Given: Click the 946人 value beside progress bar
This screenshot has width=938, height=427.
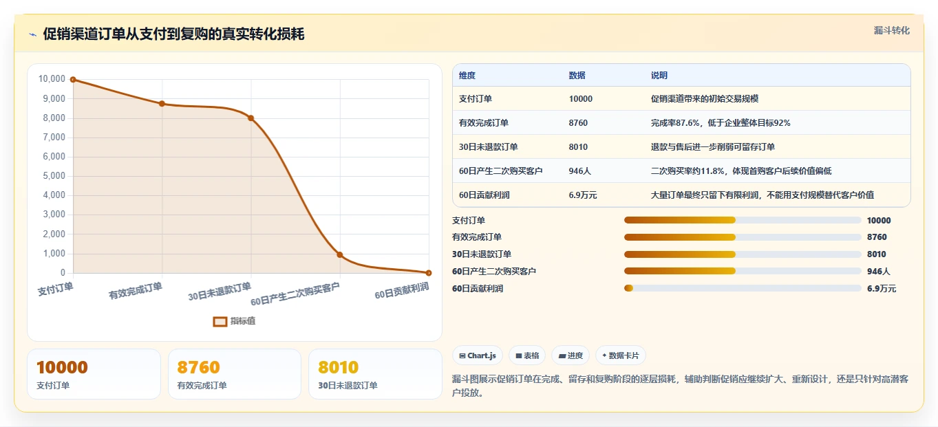Looking at the screenshot, I should (x=879, y=272).
